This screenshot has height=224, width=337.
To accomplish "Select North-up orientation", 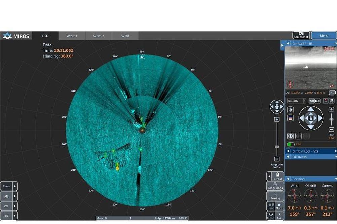I will (279, 206).
